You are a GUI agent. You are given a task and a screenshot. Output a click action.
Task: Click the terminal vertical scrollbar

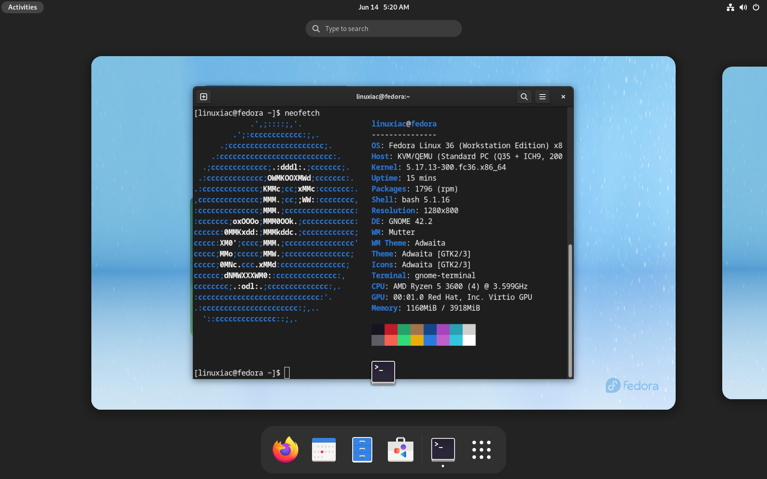(x=570, y=310)
